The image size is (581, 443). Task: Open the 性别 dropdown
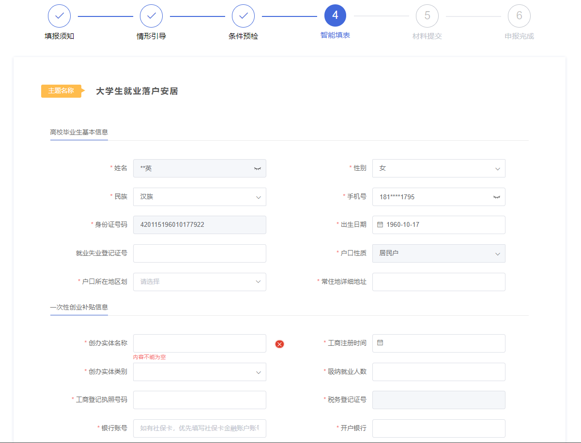(439, 168)
